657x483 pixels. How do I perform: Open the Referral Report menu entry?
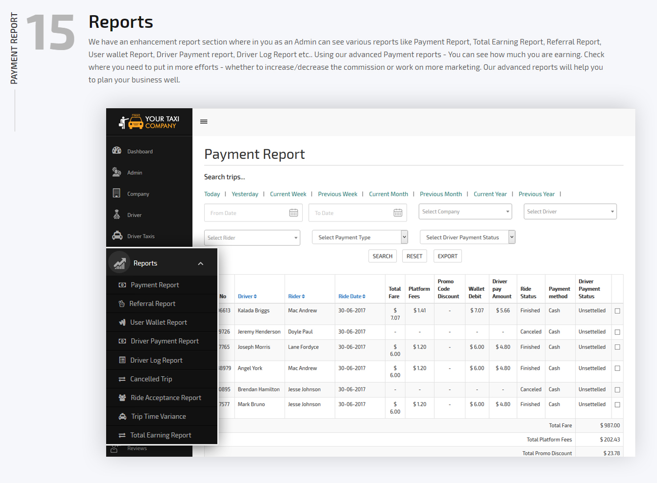[152, 303]
